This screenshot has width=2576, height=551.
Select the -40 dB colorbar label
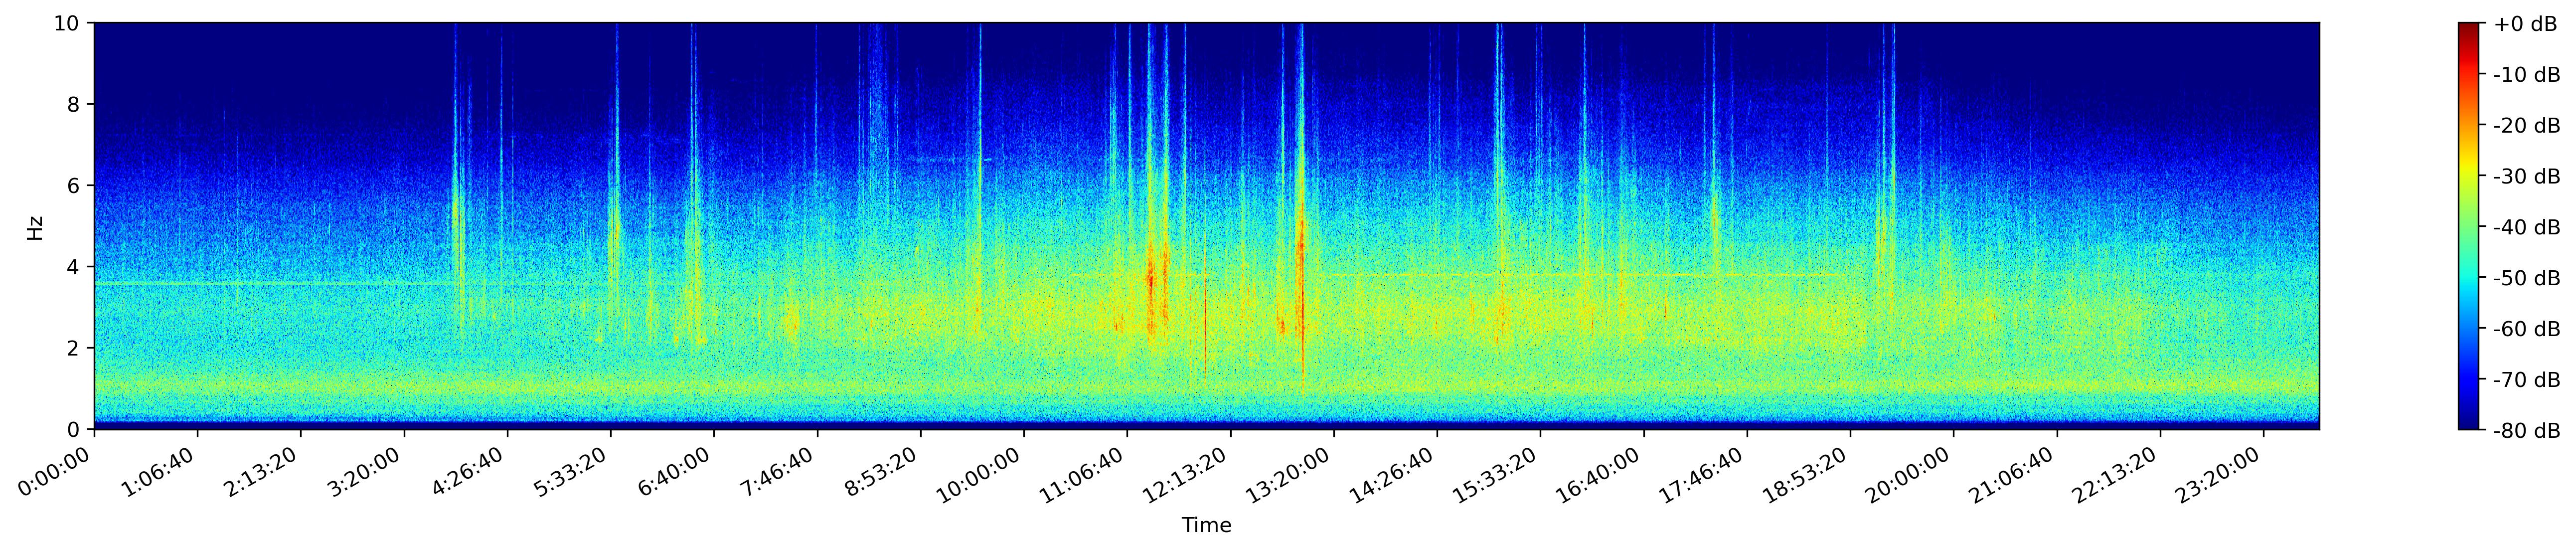point(2527,227)
